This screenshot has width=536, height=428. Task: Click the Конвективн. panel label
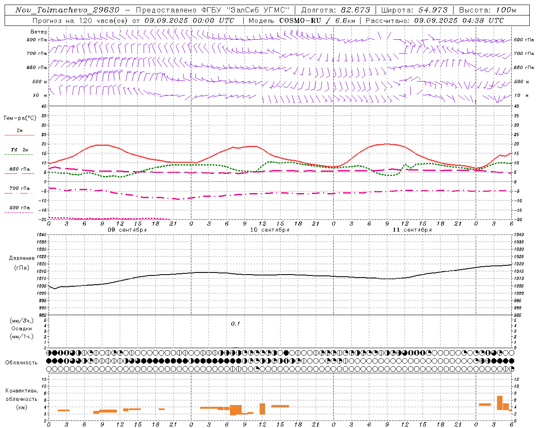point(22,391)
